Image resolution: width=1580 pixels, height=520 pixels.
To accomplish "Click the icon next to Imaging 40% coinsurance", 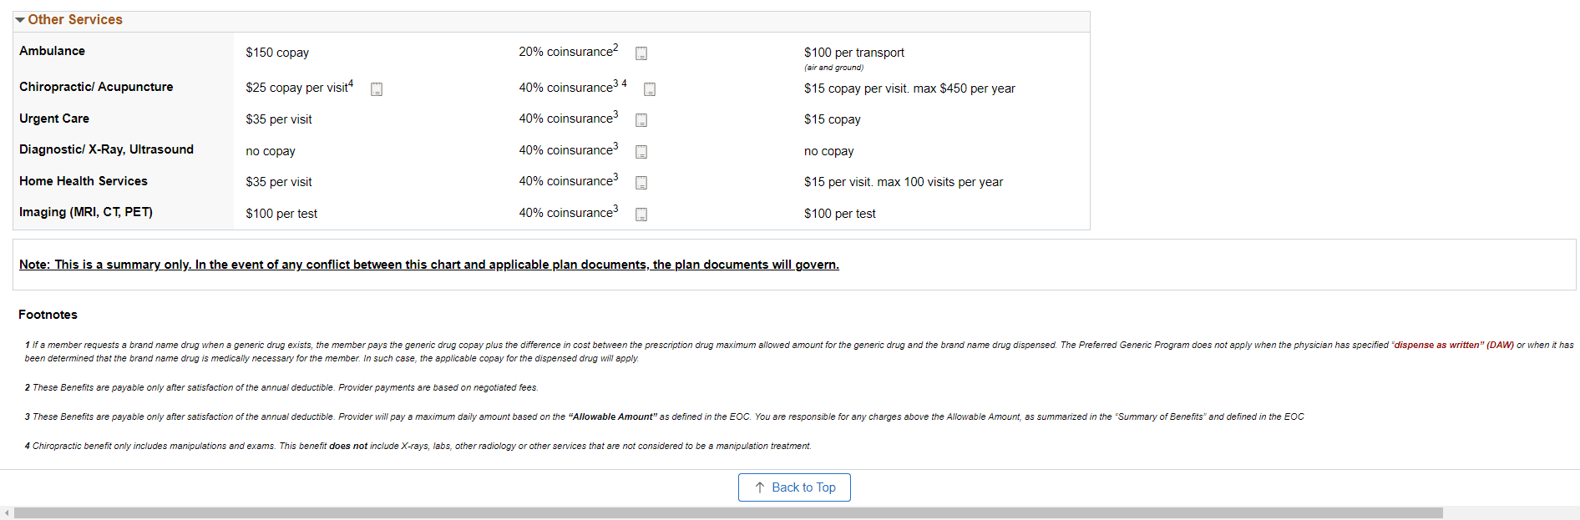I will pyautogui.click(x=641, y=215).
